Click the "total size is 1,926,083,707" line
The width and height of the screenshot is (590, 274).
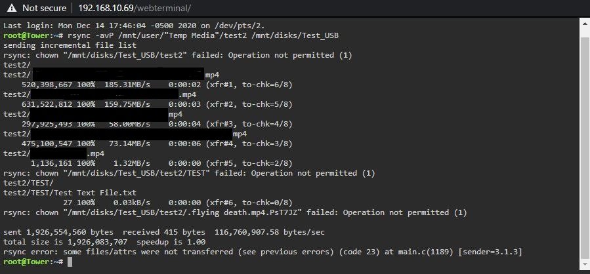point(104,242)
